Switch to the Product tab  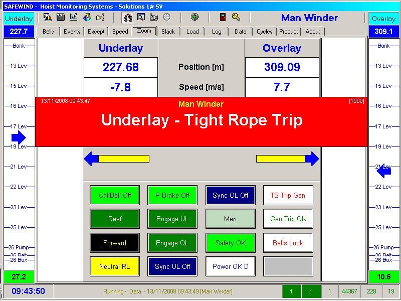(289, 32)
